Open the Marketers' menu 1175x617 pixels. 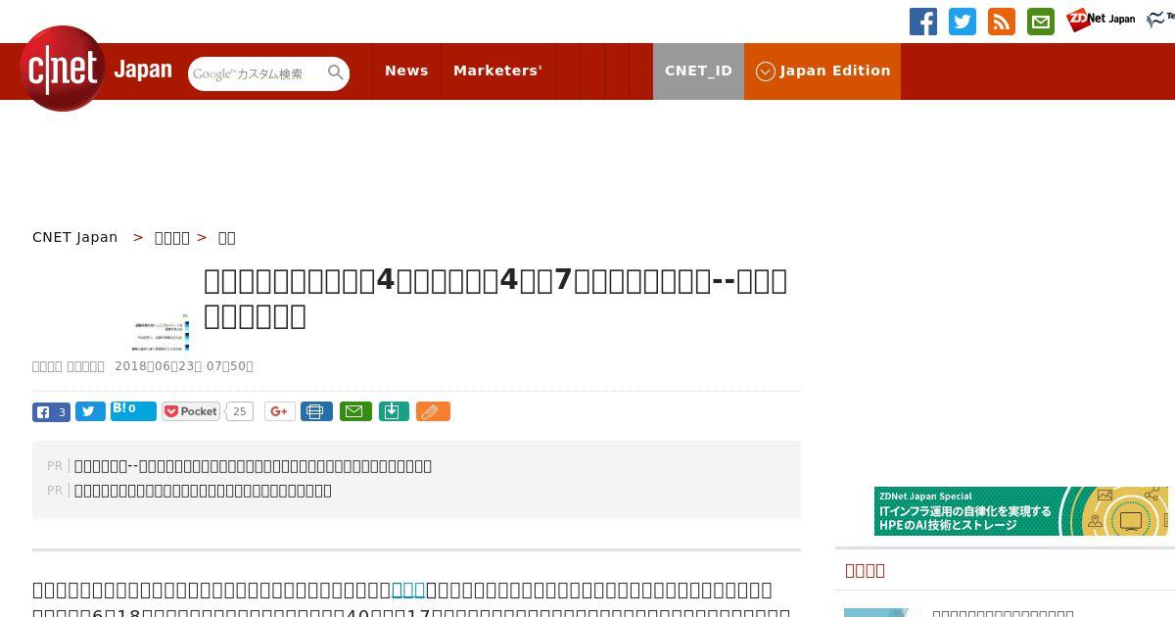point(497,71)
